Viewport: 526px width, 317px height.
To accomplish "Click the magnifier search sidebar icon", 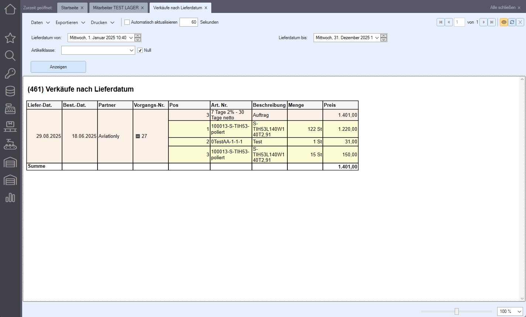I will [10, 56].
